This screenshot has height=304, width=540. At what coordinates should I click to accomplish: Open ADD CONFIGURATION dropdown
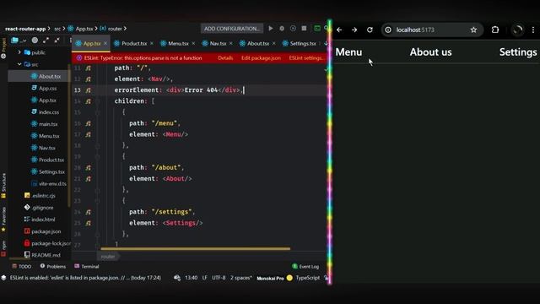tap(232, 29)
